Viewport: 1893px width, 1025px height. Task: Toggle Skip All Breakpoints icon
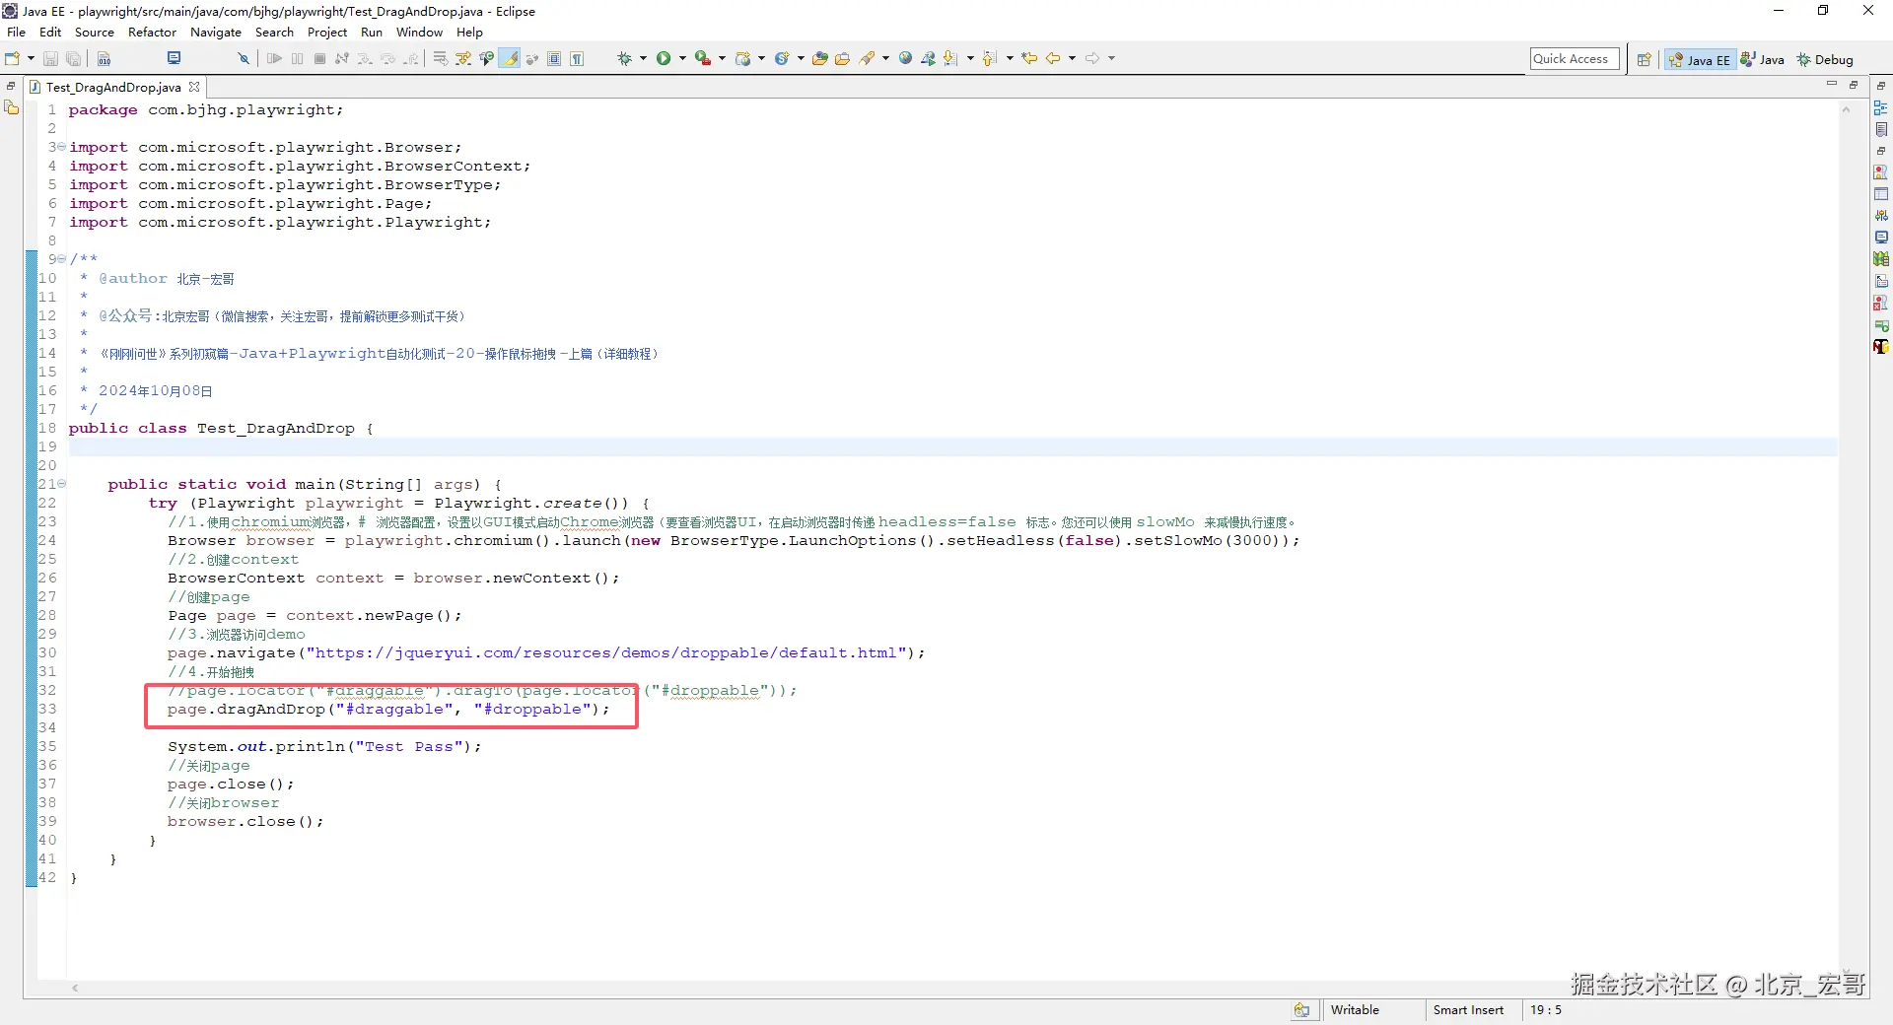[x=244, y=58]
